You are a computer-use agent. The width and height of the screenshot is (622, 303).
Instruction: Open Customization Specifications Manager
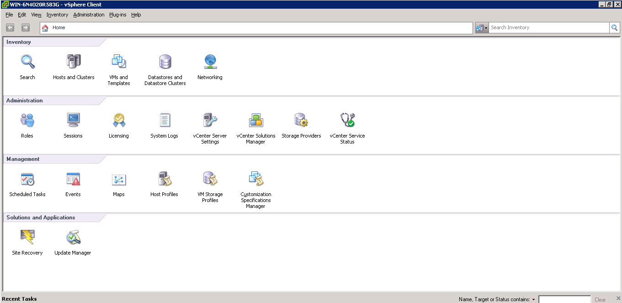[x=256, y=179]
